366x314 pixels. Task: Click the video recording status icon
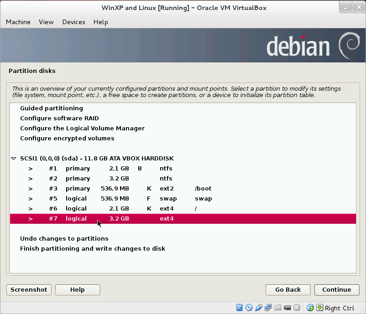tap(287, 308)
